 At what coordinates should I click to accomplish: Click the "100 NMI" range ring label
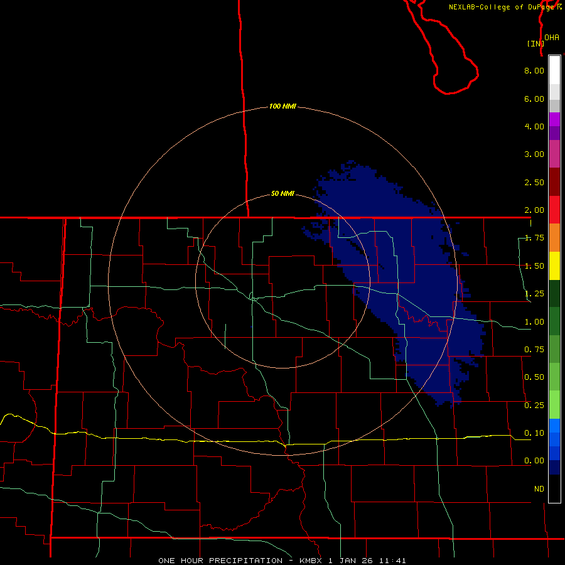click(282, 106)
